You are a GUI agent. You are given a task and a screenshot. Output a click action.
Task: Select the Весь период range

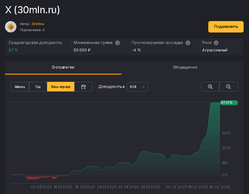tap(61, 87)
